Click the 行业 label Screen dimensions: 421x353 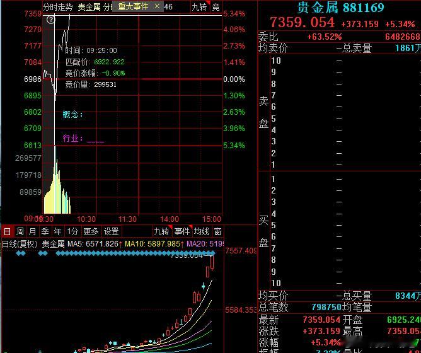point(72,138)
